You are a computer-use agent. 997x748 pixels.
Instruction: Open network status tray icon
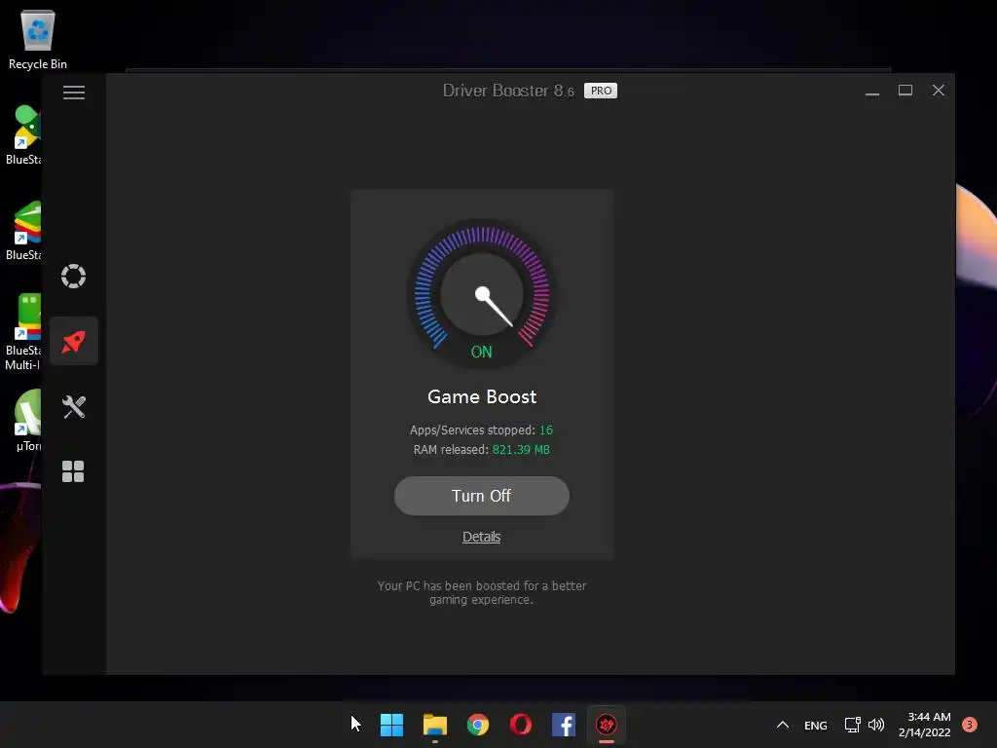(x=852, y=725)
